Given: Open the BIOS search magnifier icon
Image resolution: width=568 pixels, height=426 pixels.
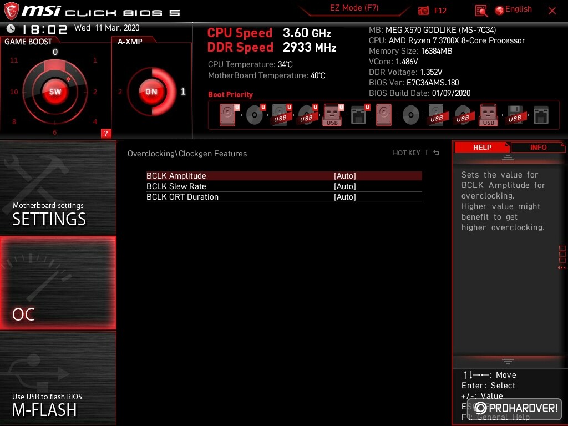Looking at the screenshot, I should click(x=481, y=11).
